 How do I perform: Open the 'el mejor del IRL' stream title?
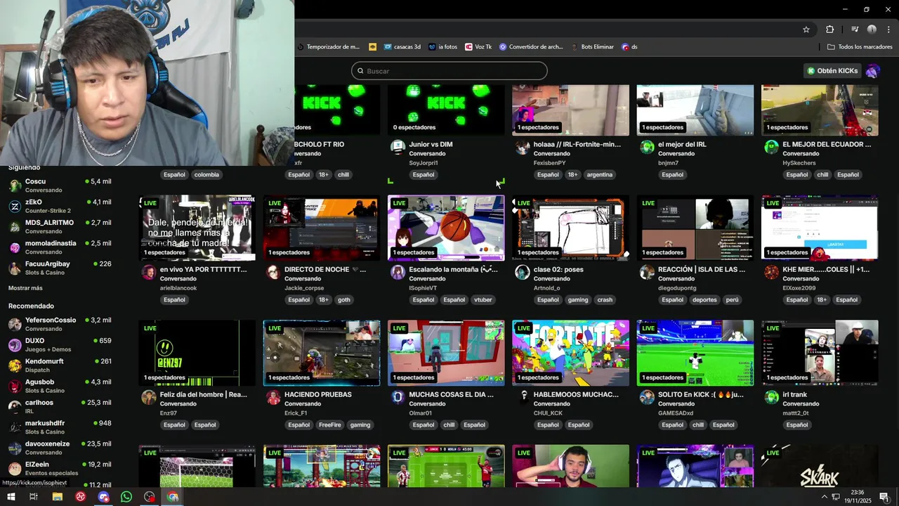(x=682, y=144)
